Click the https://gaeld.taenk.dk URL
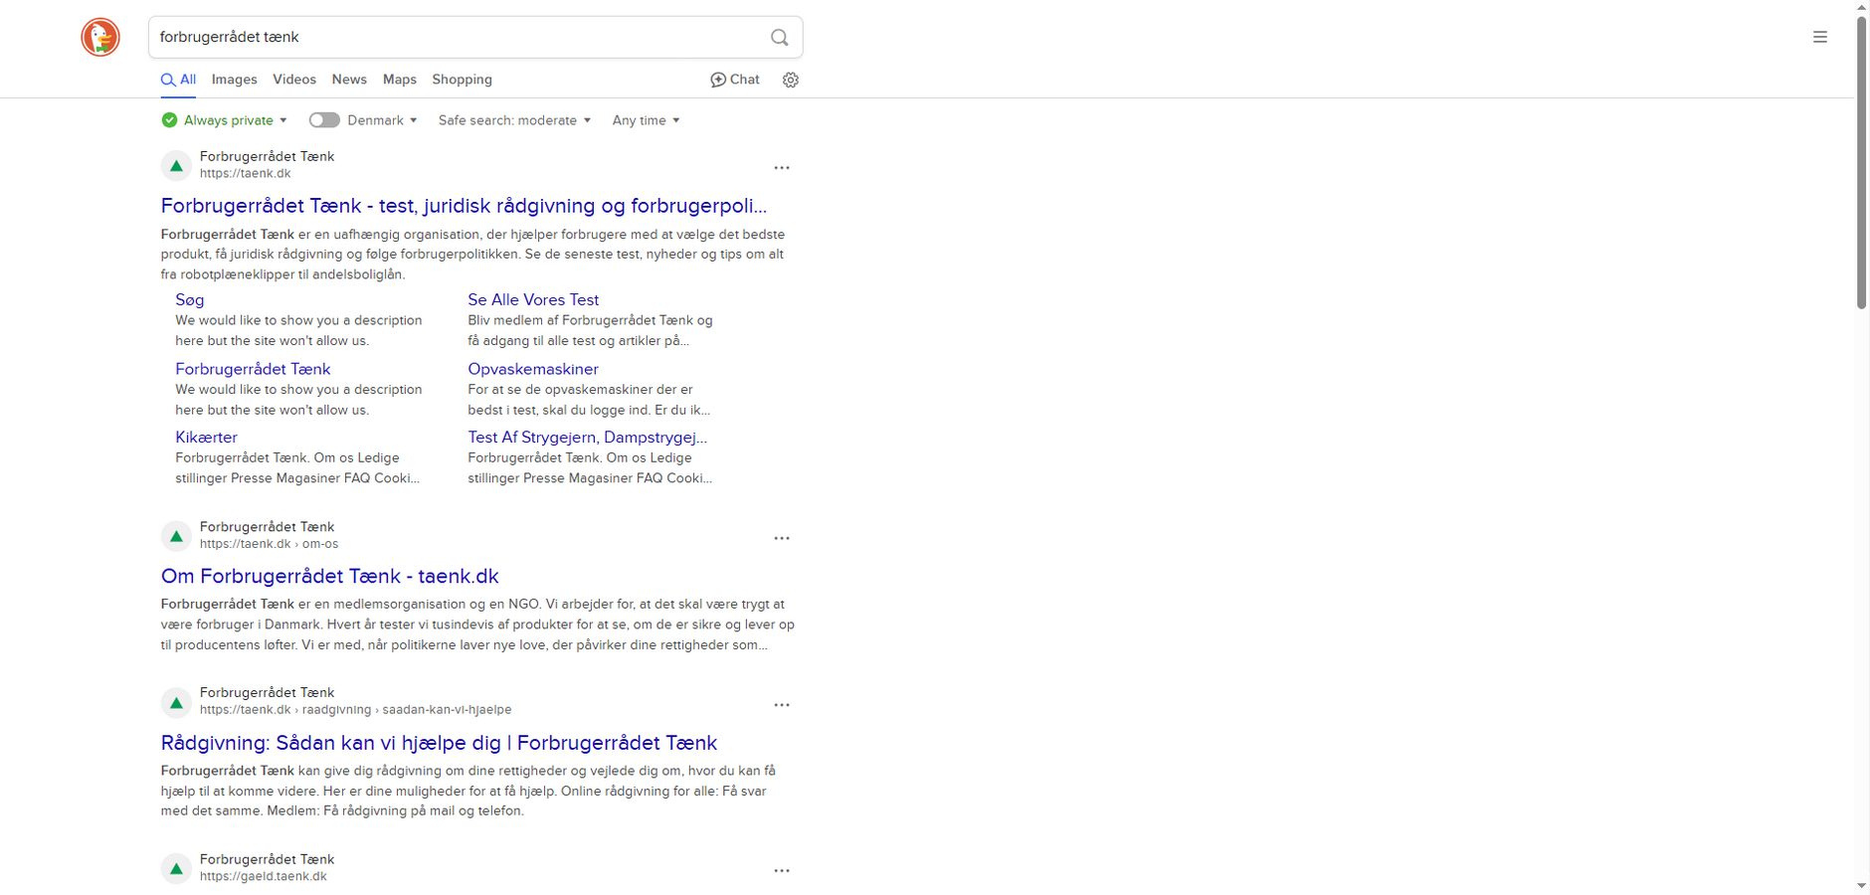This screenshot has width=1870, height=895. click(x=264, y=876)
